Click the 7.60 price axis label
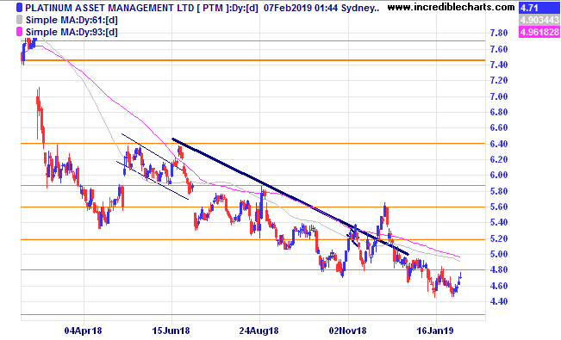This screenshot has width=561, height=340. (x=499, y=49)
